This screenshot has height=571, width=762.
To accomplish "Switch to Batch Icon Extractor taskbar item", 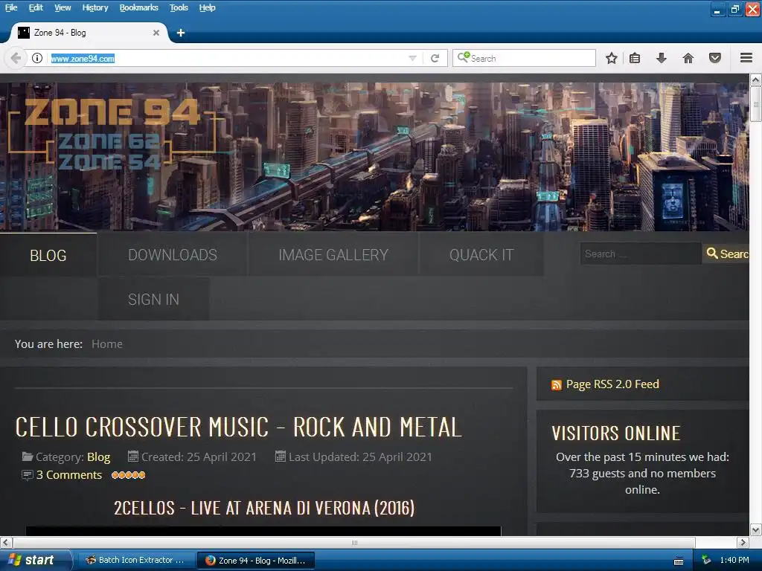I will (x=136, y=560).
